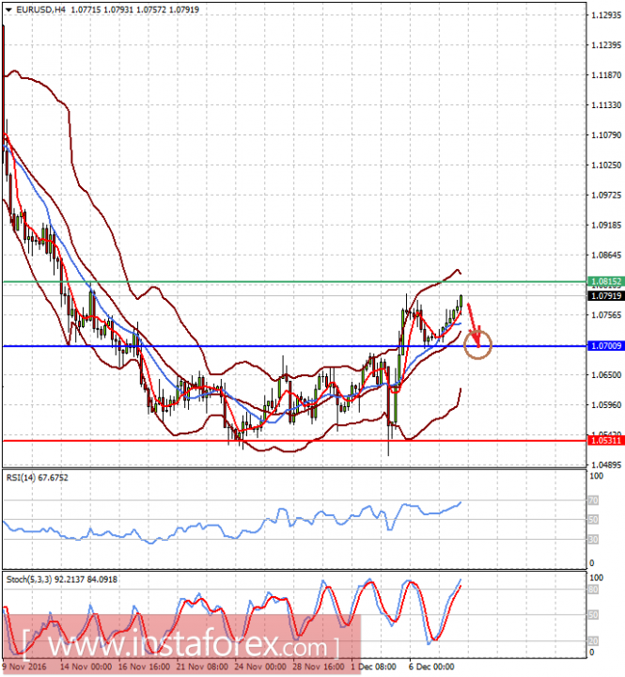The image size is (625, 677).
Task: Select the Stochastic 80 level marker
Action: coord(593,590)
